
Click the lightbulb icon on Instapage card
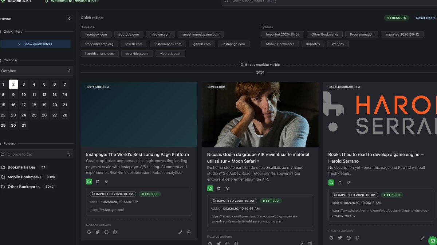106,181
